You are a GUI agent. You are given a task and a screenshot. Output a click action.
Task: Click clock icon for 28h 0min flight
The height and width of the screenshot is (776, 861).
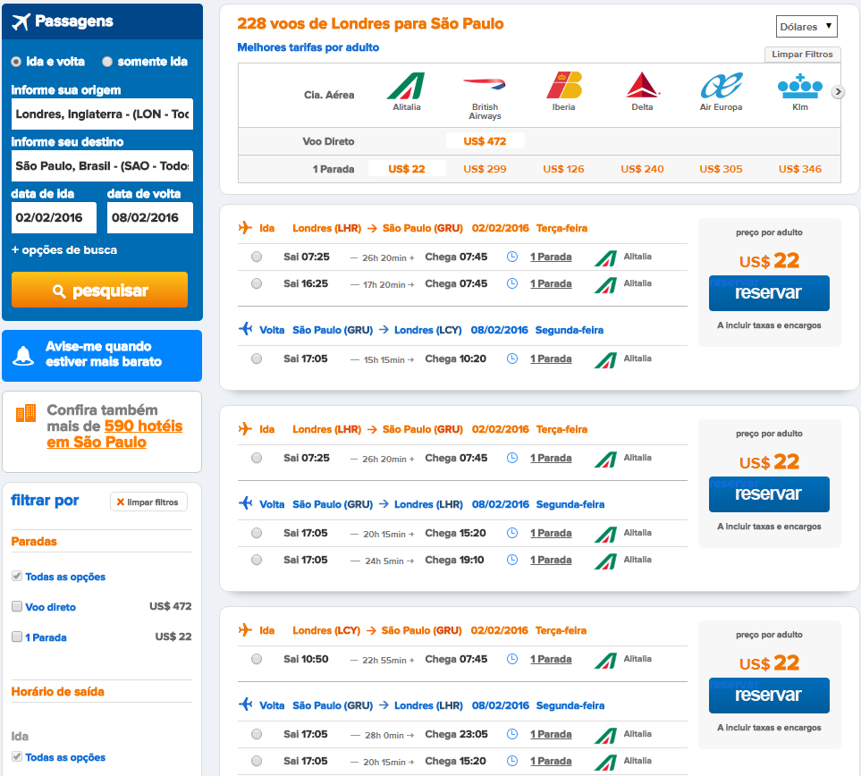(x=511, y=734)
